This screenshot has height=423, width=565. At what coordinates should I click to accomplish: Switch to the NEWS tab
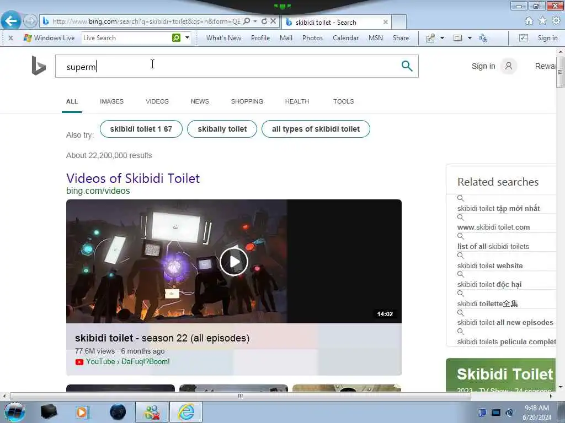pyautogui.click(x=200, y=101)
